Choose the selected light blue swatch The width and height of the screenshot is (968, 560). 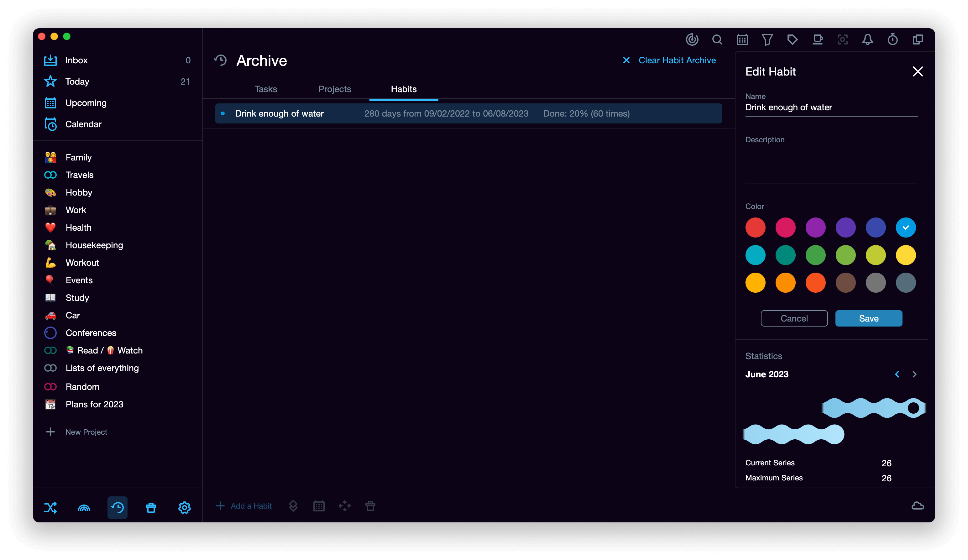click(x=905, y=228)
